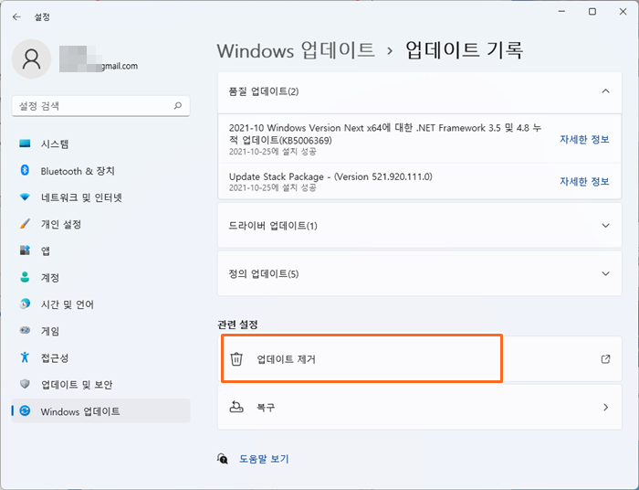
Task: Click the 복구 recovery icon
Action: coord(236,407)
